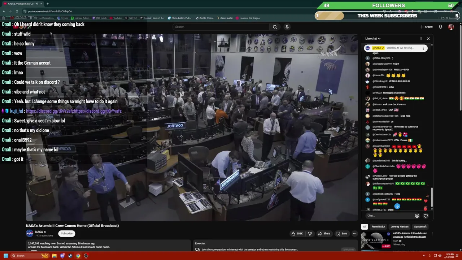Expand the Live chat mode dropdown
Screen dimensions: 462x260
point(373,39)
